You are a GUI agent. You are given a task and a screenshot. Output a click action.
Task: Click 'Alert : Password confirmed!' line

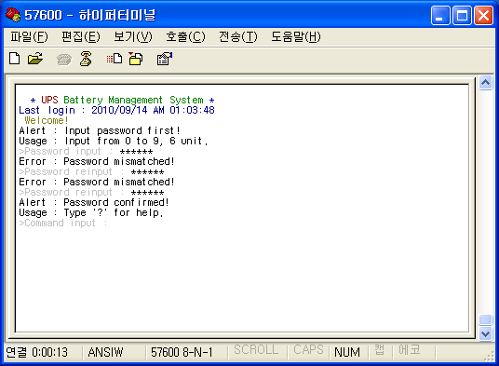pyautogui.click(x=94, y=202)
